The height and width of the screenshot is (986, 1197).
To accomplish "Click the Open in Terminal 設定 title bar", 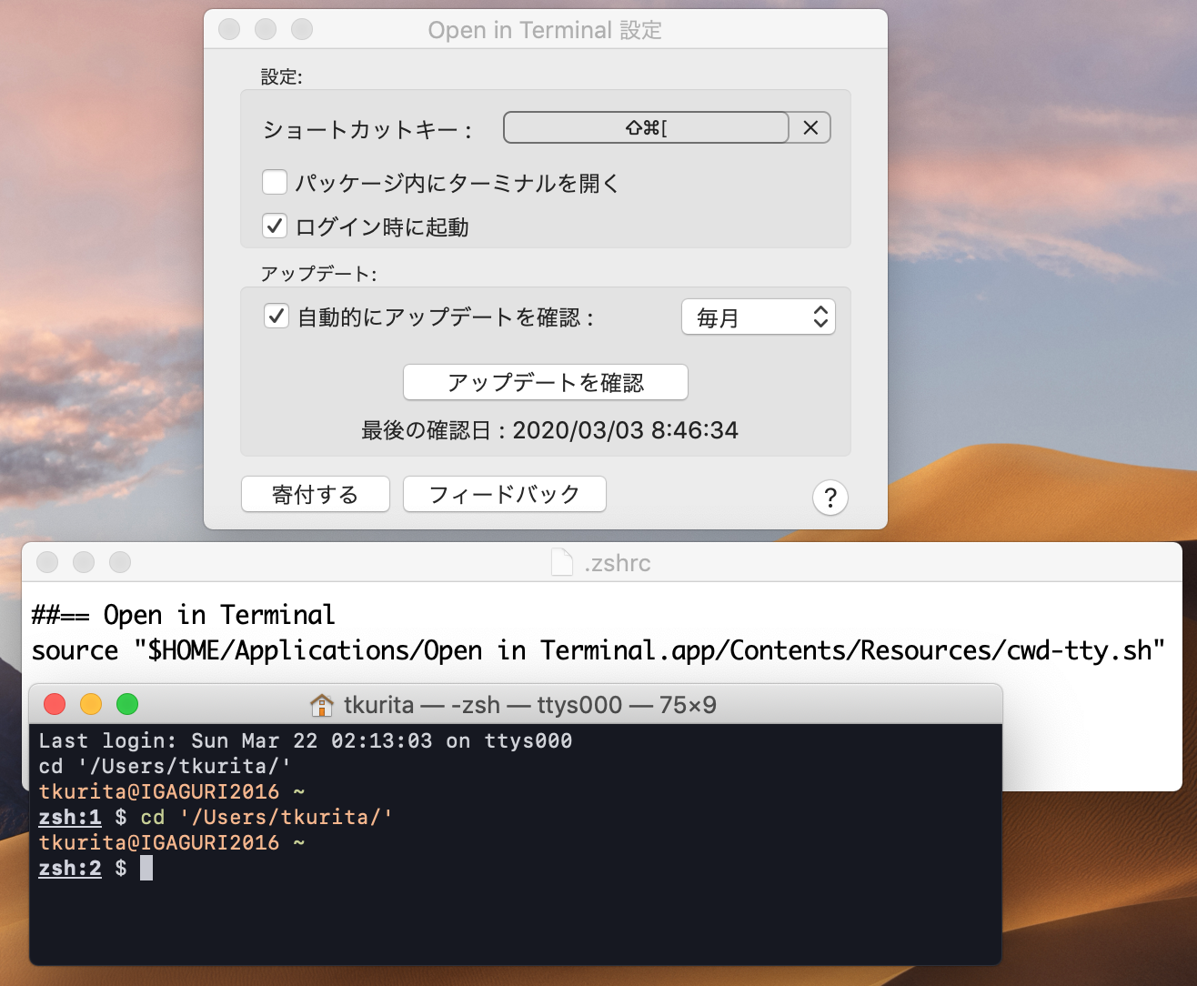I will tap(545, 30).
